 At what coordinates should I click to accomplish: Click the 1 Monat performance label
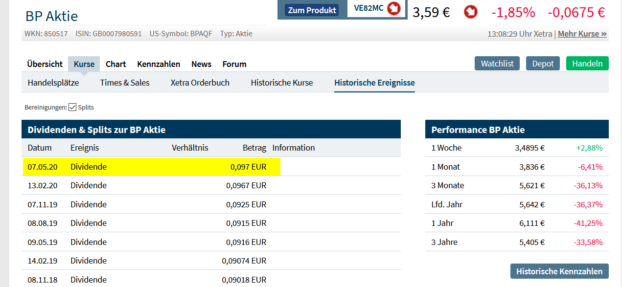pos(446,167)
